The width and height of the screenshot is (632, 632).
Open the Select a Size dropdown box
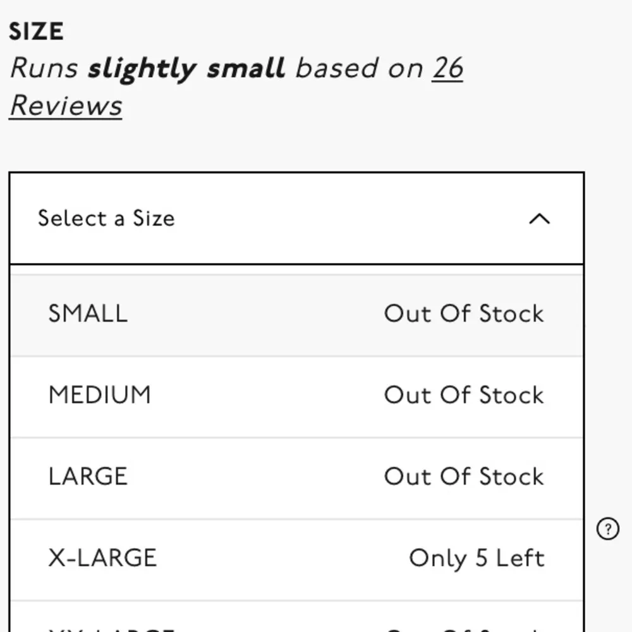click(296, 219)
